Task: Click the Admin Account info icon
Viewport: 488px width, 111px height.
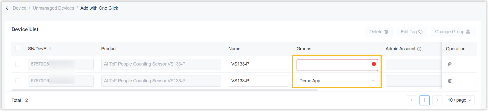Action: 419,49
